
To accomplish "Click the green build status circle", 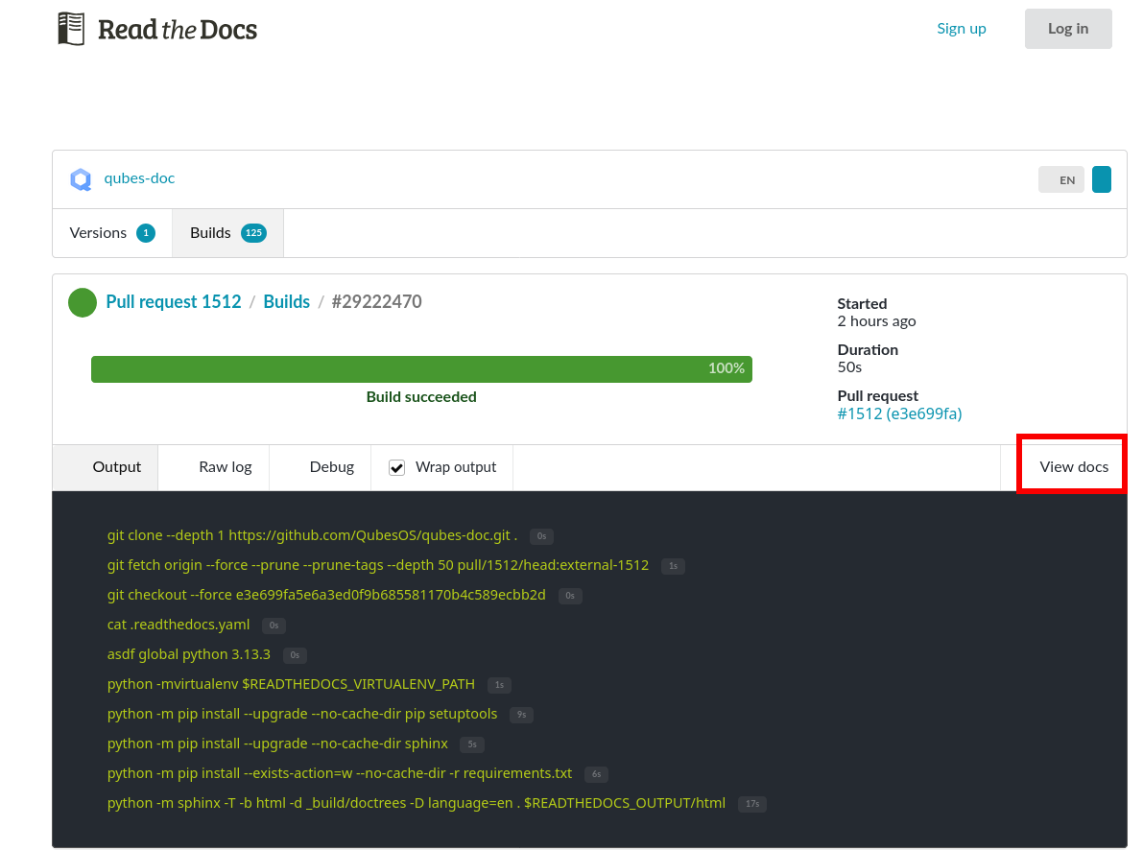I will pyautogui.click(x=82, y=301).
